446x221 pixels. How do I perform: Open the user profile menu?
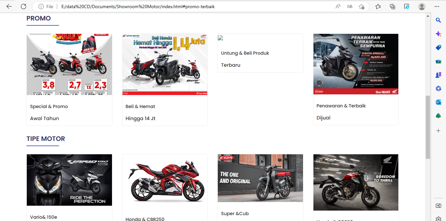click(x=422, y=7)
